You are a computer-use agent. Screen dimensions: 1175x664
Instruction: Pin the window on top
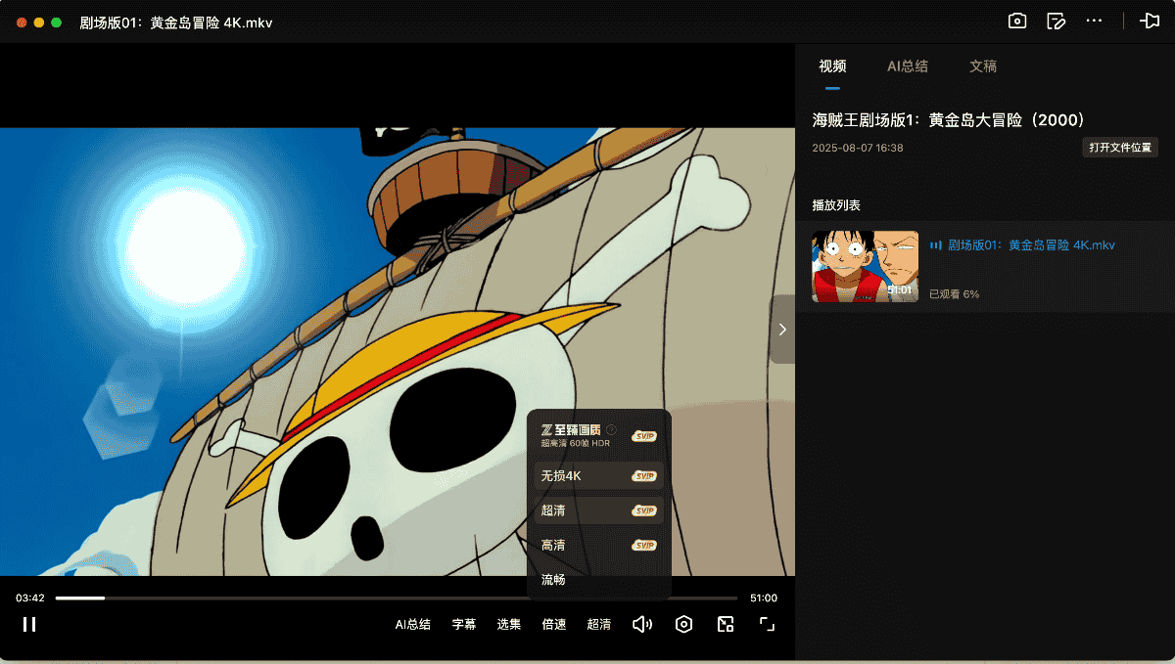click(x=1149, y=21)
